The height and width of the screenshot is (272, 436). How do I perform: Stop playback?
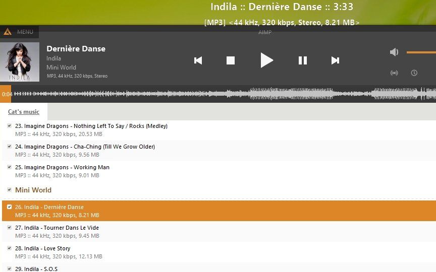(x=231, y=60)
